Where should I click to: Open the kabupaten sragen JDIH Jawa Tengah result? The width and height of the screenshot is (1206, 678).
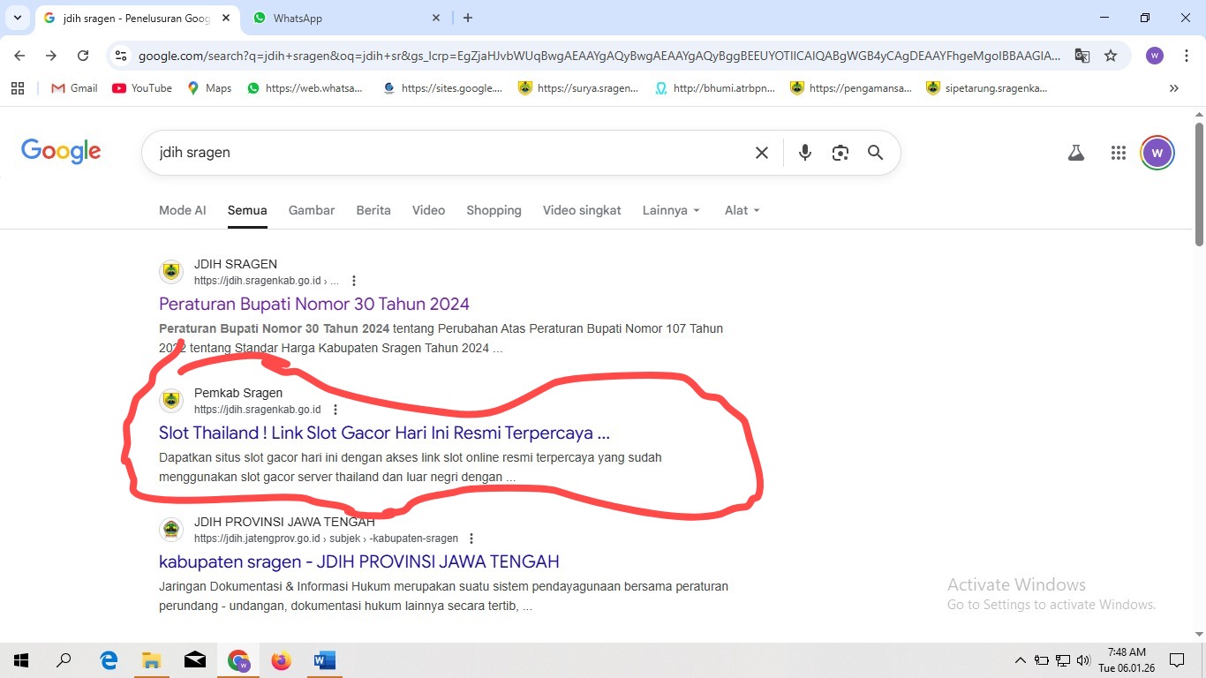358,561
